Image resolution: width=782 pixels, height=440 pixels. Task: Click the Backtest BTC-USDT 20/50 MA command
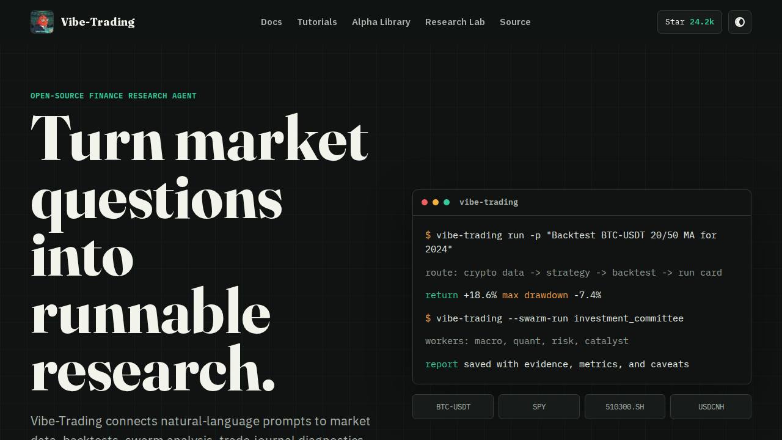click(571, 242)
